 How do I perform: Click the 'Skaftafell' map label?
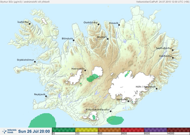point(122,99)
